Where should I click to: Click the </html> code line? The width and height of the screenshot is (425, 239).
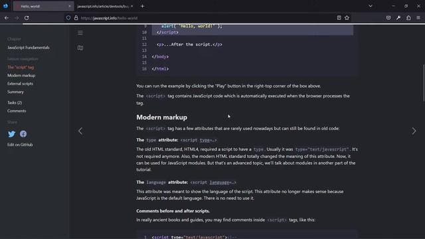coord(160,69)
